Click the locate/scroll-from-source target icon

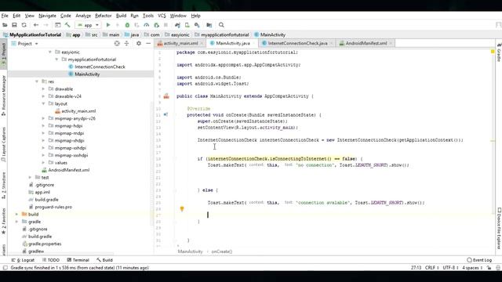pos(117,44)
